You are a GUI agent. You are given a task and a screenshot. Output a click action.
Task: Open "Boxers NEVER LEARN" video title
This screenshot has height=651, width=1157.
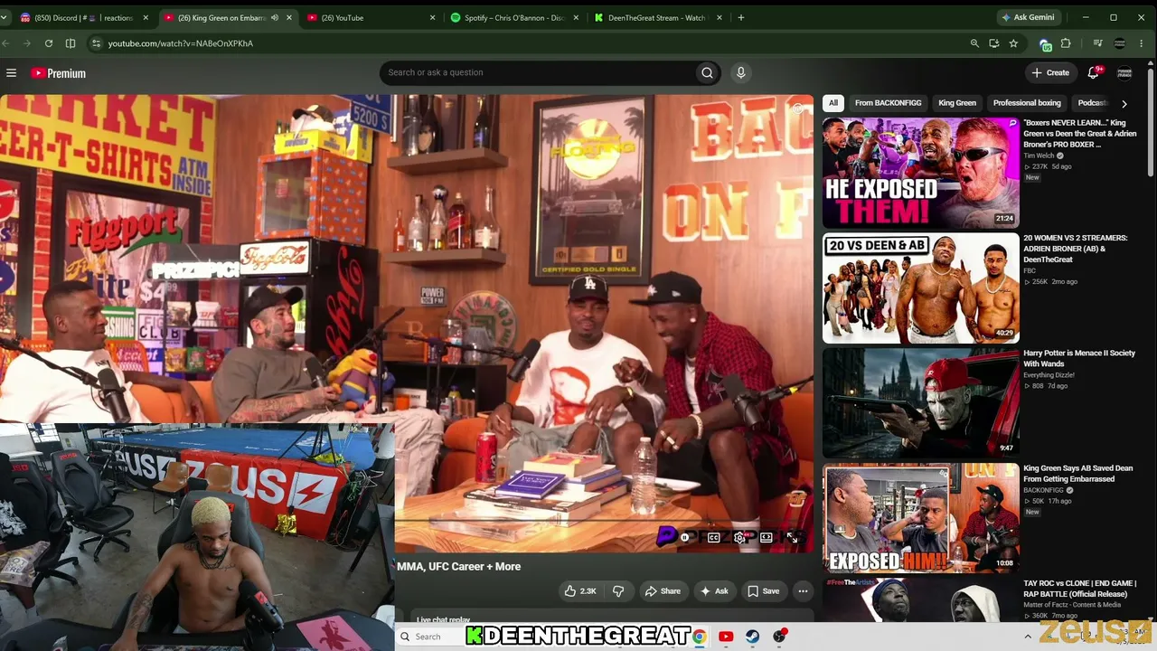point(1080,134)
